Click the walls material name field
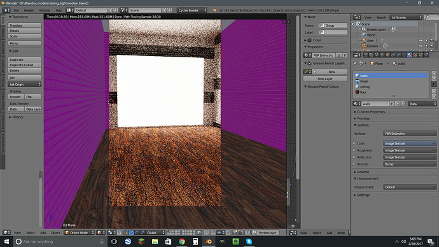Screen dimensions: 439x247 (375, 104)
